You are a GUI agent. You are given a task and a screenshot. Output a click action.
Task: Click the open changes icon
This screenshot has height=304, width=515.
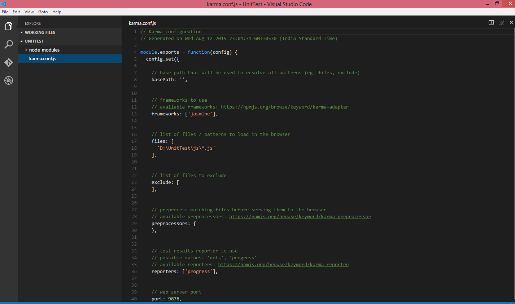click(x=501, y=22)
